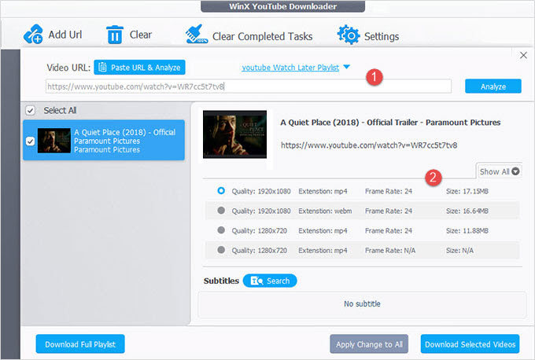Open Settings via the gear icon
This screenshot has height=360, width=535.
(x=349, y=35)
